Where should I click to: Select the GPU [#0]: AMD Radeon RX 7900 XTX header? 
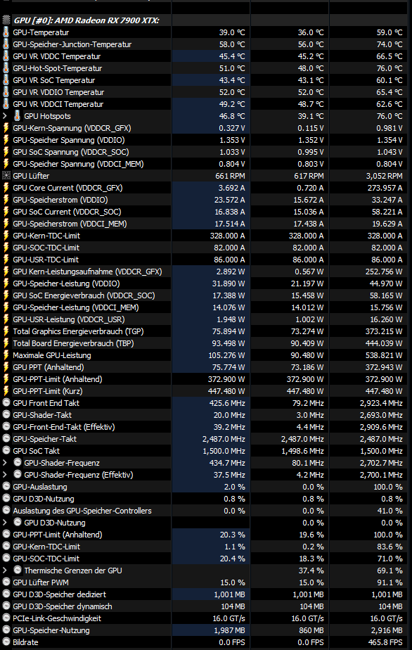(x=86, y=20)
